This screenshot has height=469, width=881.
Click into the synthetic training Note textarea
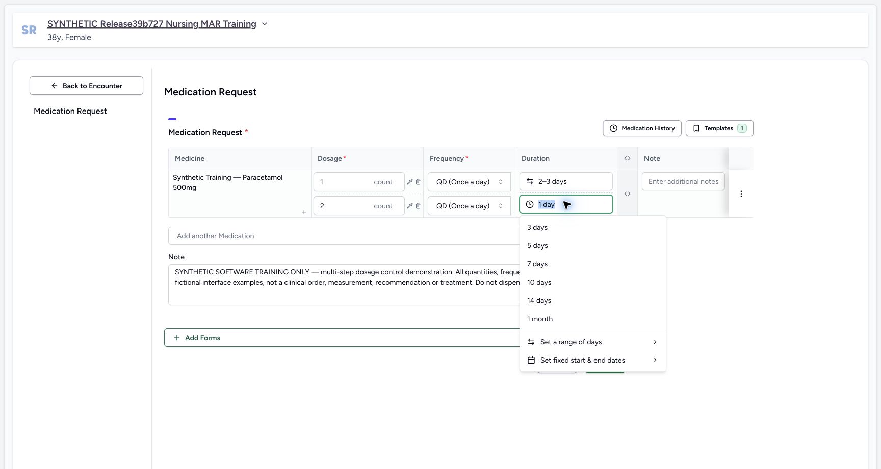344,285
